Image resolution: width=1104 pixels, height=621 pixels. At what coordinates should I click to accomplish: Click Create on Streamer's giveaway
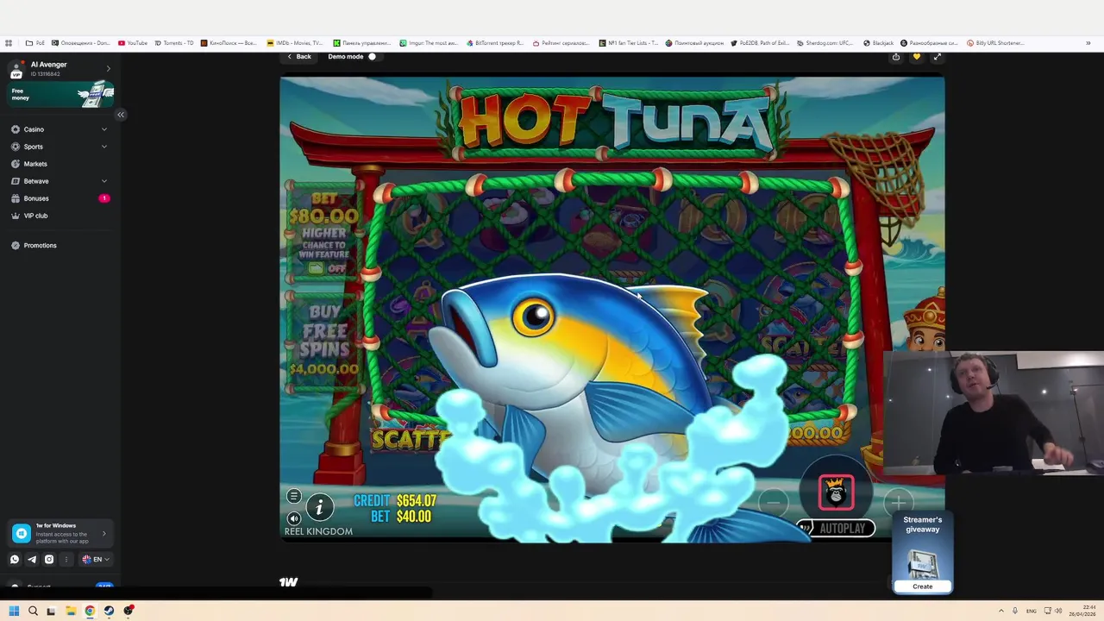click(922, 586)
